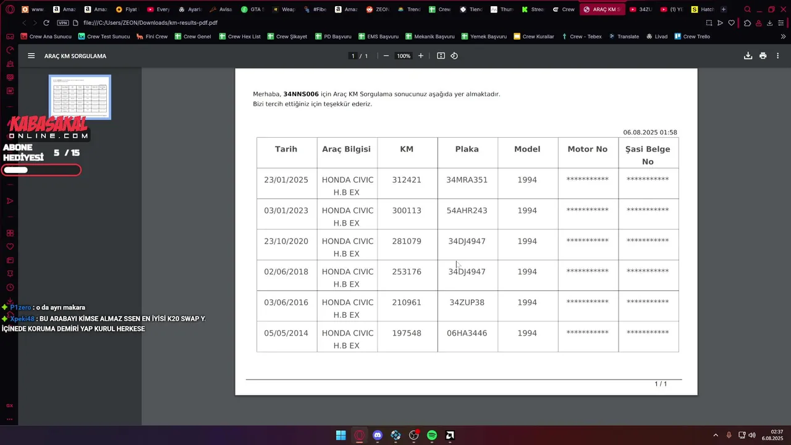This screenshot has height=445, width=791.
Task: Open Translate bookmark
Action: [624, 36]
